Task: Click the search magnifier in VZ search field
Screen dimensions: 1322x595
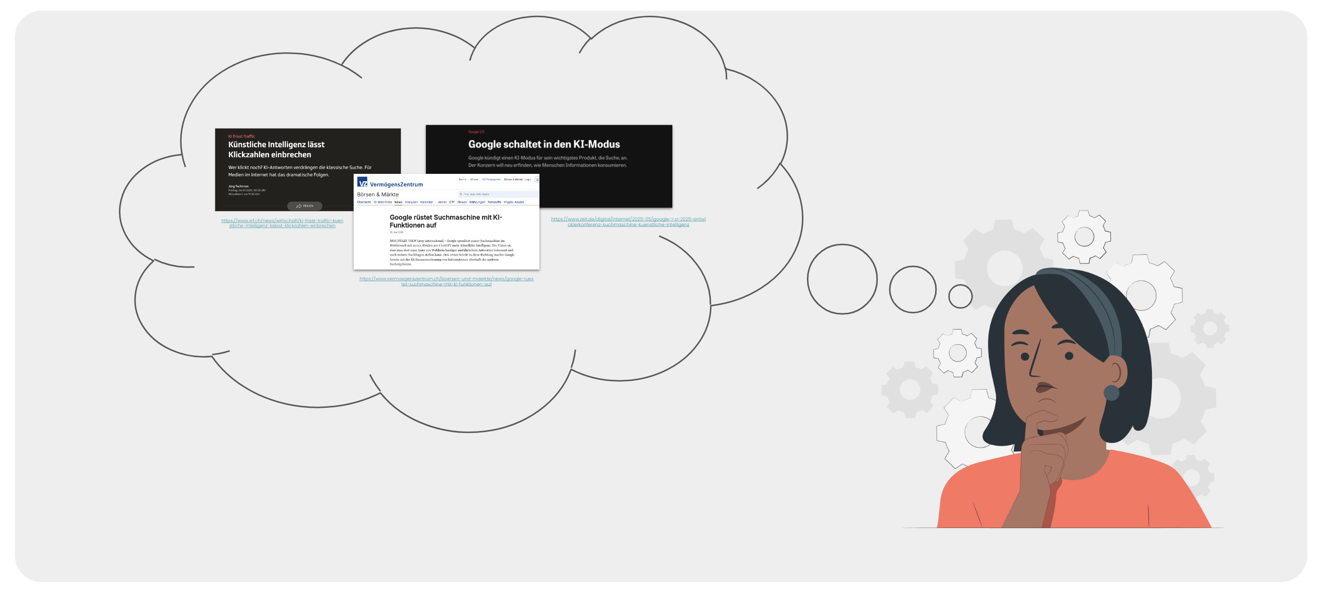Action: coord(461,195)
